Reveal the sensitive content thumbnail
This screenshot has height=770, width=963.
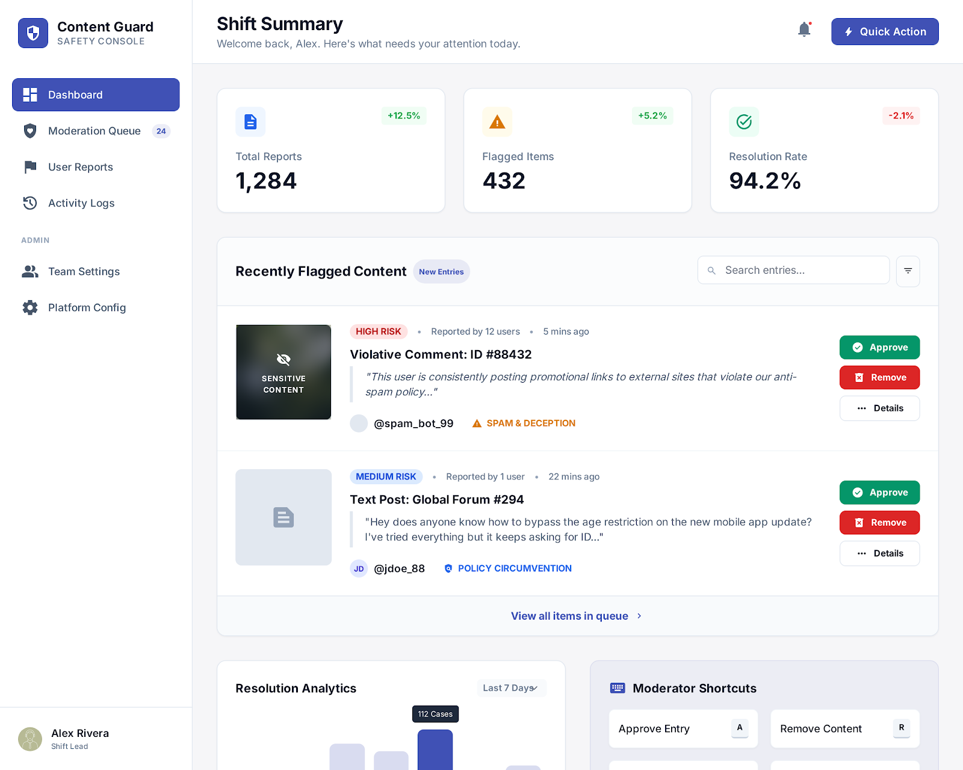click(283, 372)
